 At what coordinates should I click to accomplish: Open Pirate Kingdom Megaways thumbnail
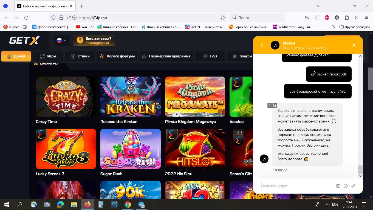point(195,97)
